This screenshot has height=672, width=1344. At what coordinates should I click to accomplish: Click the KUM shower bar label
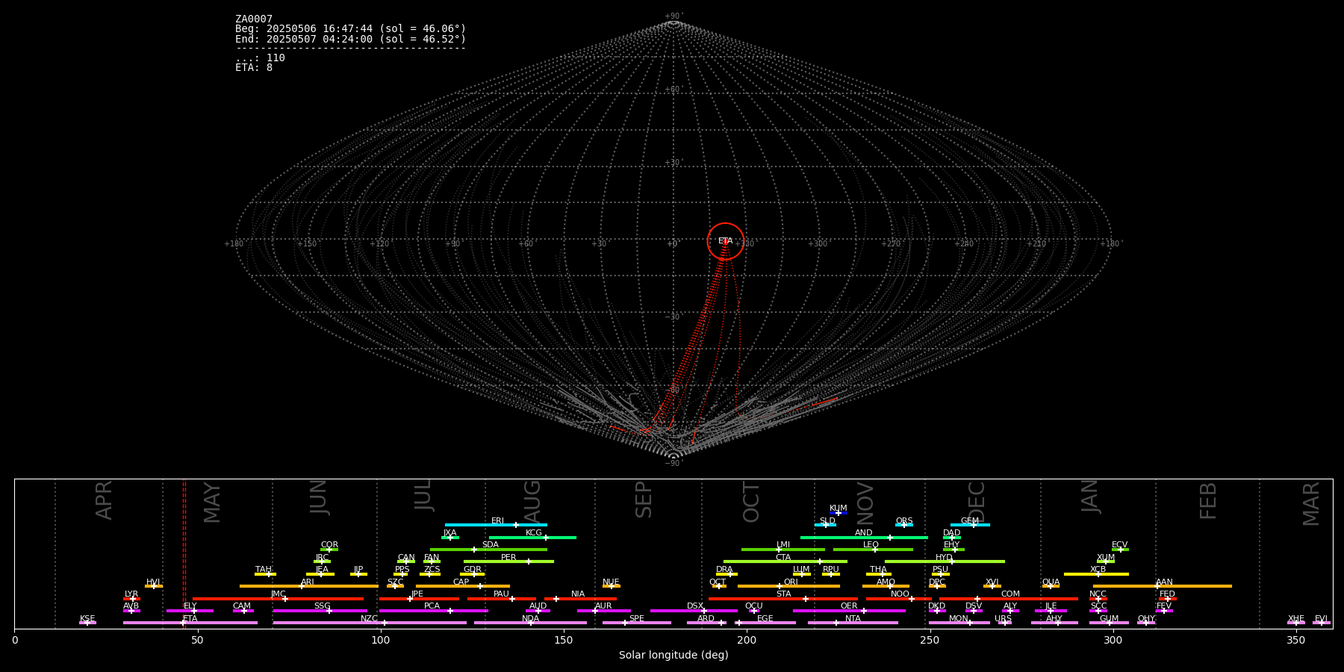click(839, 508)
